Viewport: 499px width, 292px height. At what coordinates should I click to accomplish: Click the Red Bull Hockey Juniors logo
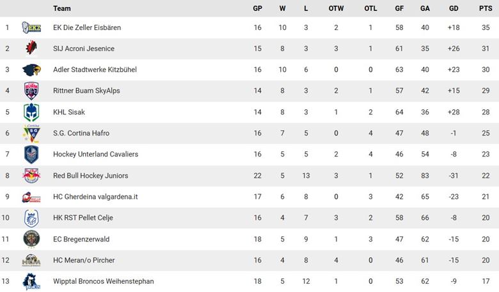click(31, 175)
